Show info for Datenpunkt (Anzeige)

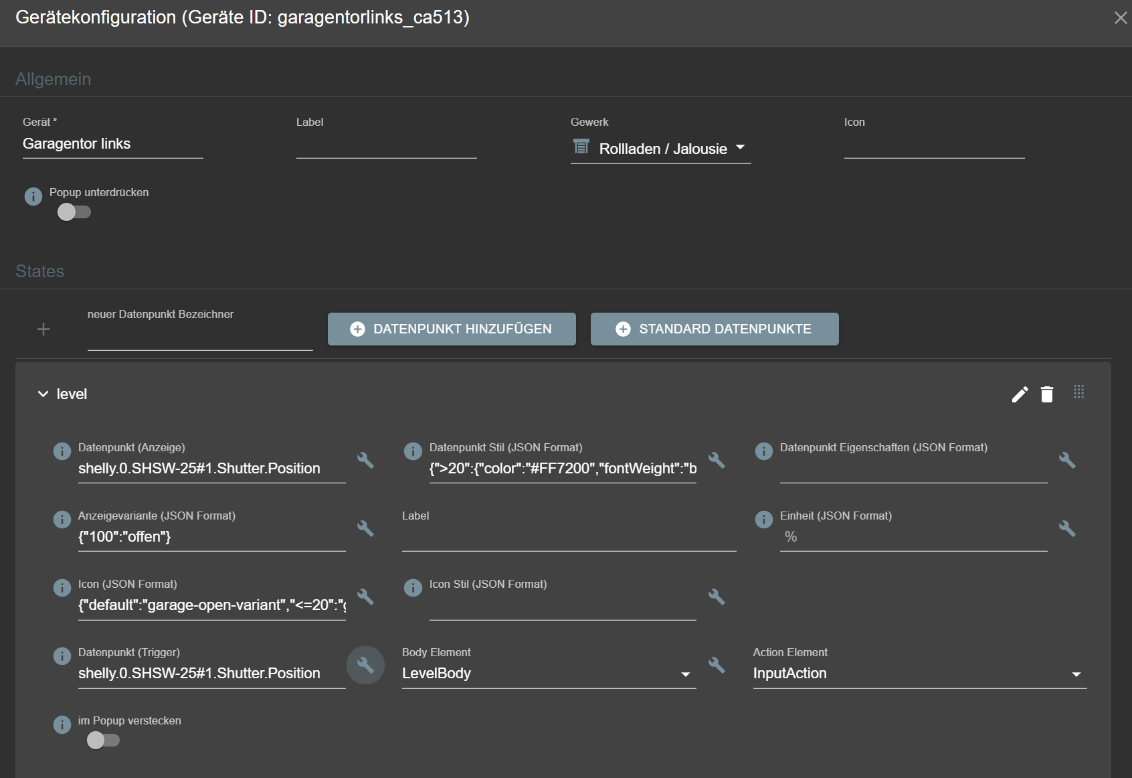pyautogui.click(x=62, y=451)
